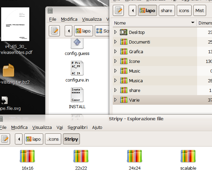
Task: Open Visualizza menu in Stripy window
Action: point(42,128)
